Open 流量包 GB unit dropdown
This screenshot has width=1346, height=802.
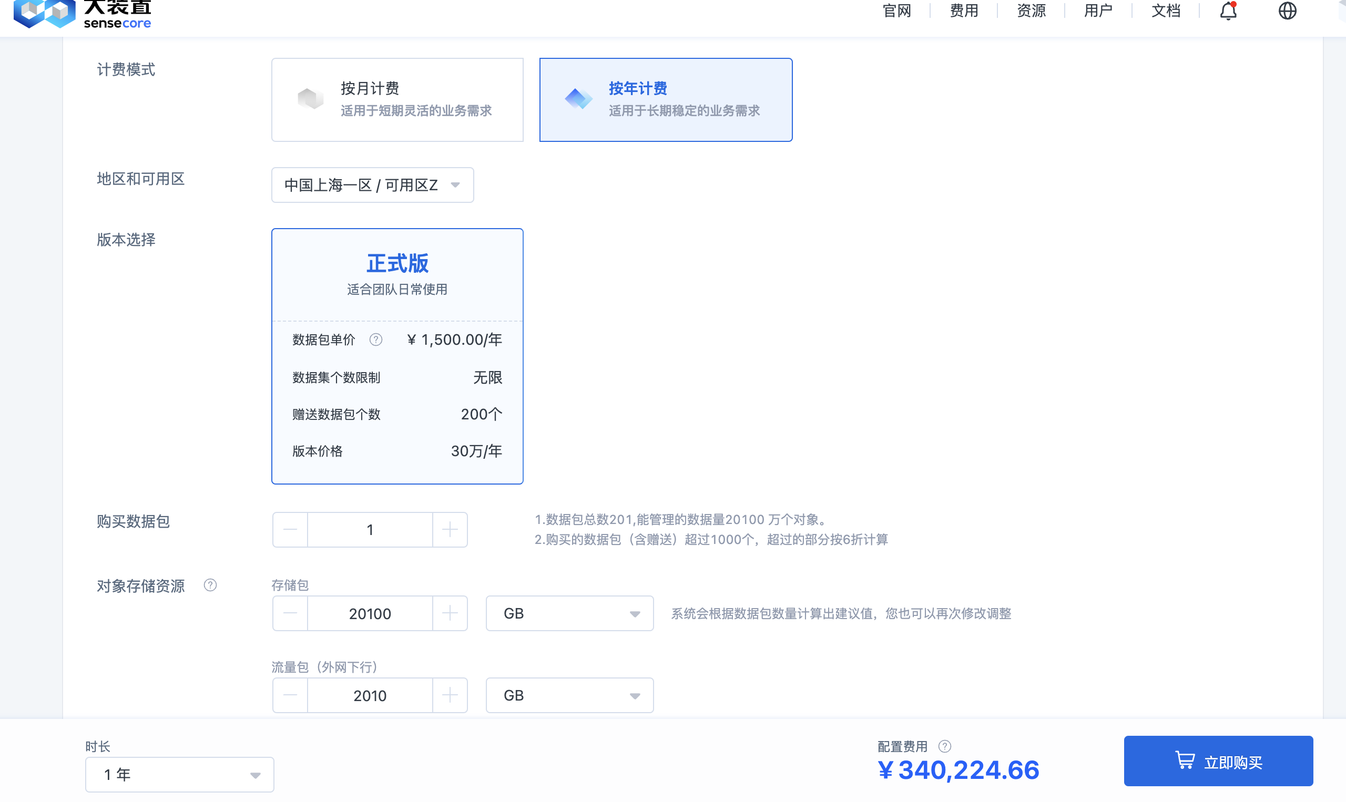pos(570,695)
